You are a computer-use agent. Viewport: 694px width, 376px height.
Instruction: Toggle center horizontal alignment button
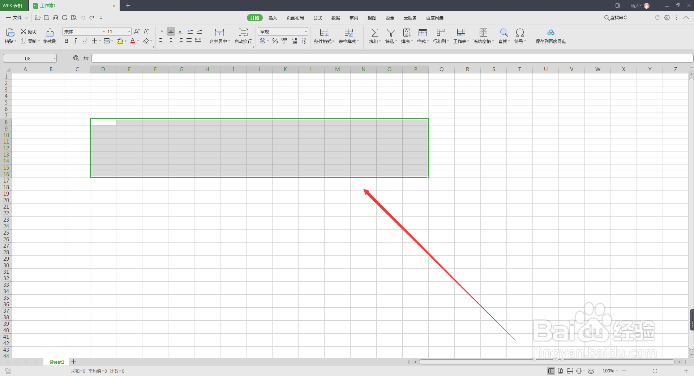pyautogui.click(x=171, y=41)
